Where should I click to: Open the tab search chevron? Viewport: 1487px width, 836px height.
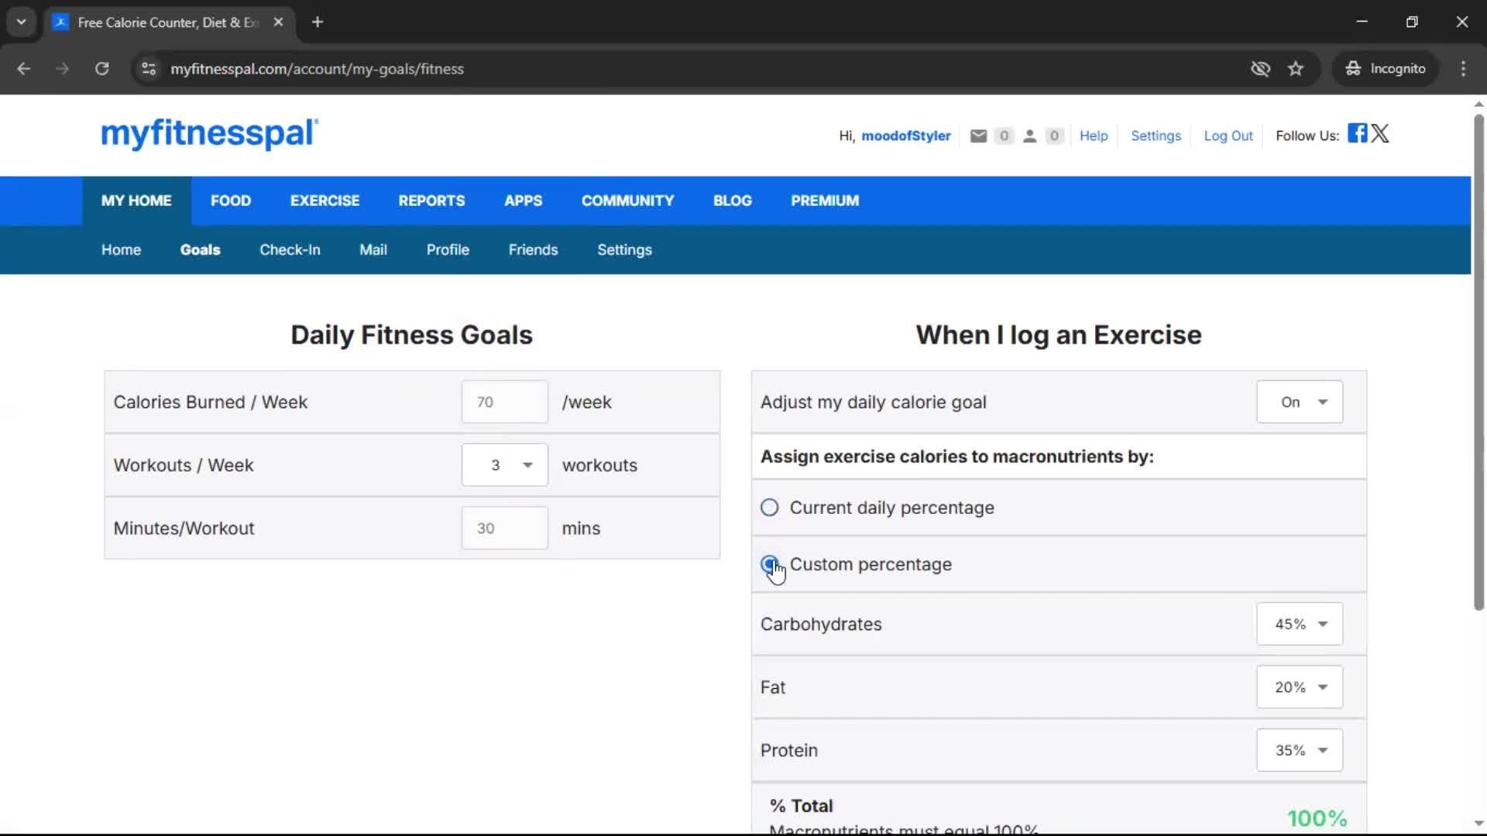pyautogui.click(x=22, y=22)
